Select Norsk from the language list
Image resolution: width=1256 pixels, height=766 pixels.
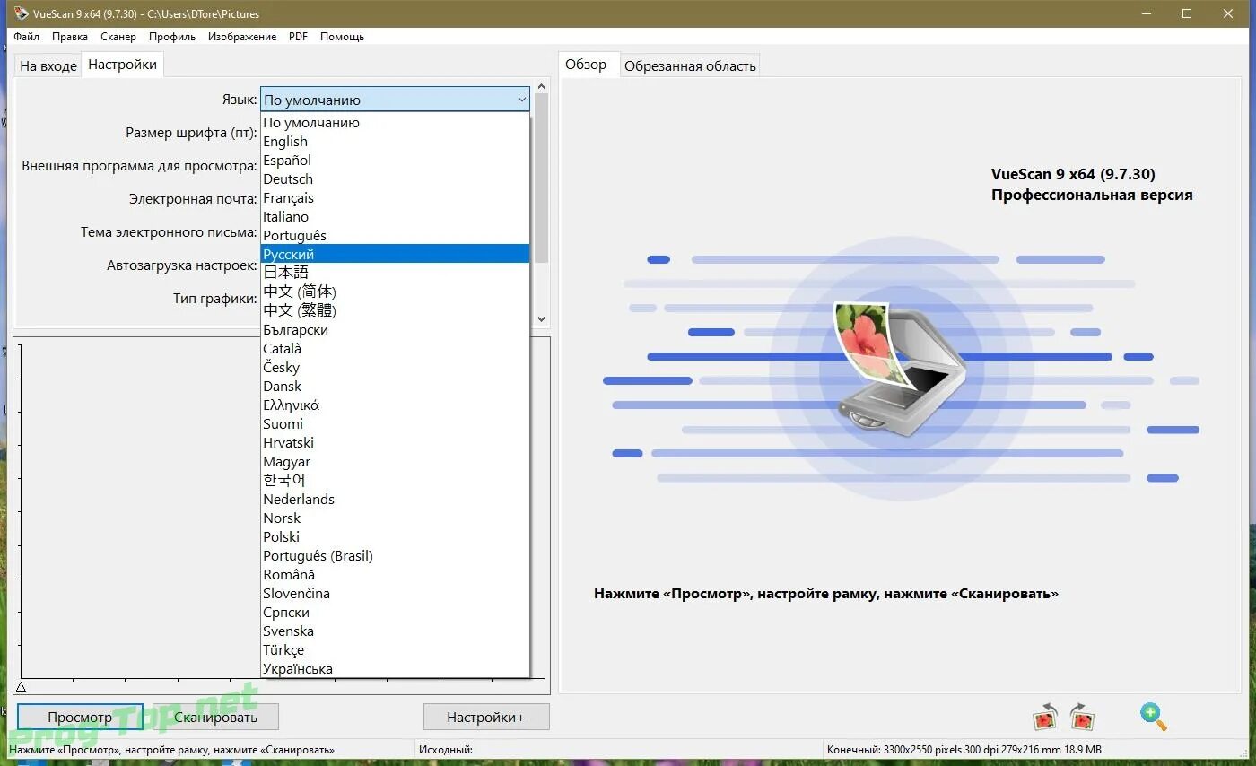[395, 518]
